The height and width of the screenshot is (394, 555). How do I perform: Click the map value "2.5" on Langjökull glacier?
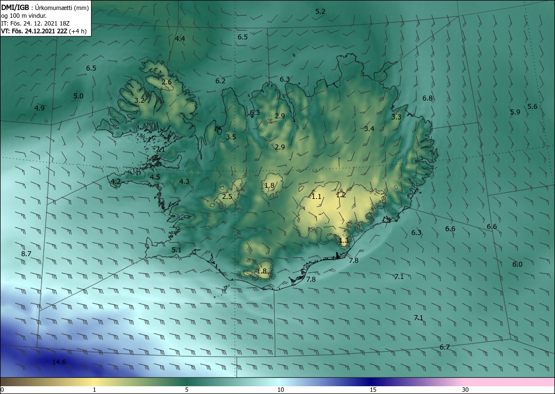pos(227,196)
